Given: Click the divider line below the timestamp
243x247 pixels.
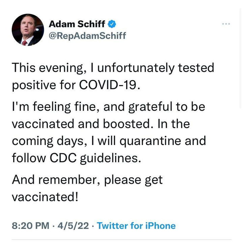Looking at the screenshot, I should tap(122, 240).
